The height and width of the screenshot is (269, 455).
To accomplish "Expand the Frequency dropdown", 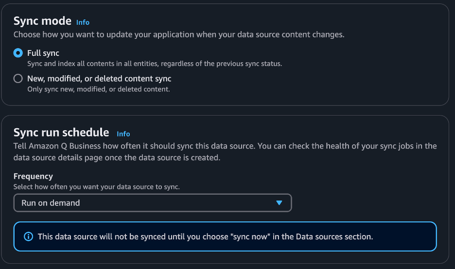I will pyautogui.click(x=153, y=203).
